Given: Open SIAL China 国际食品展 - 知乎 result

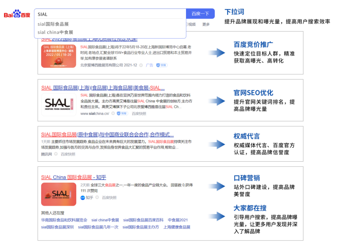Looking at the screenshot, I should coord(74,177).
